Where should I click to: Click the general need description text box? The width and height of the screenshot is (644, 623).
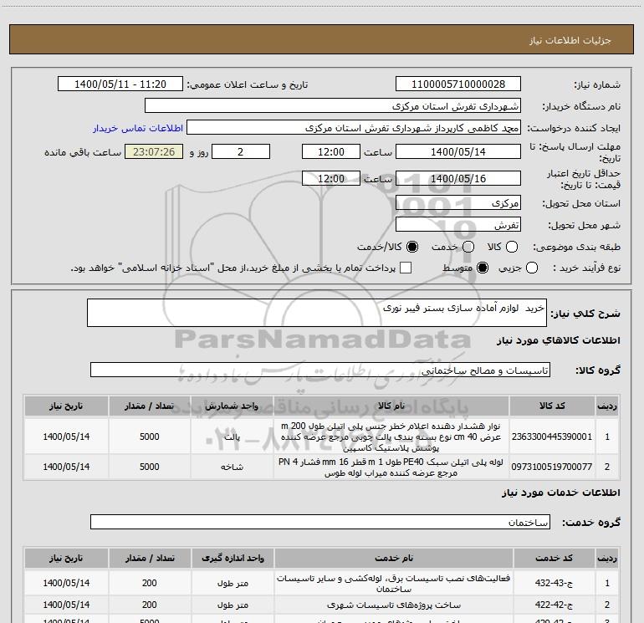coord(317,313)
